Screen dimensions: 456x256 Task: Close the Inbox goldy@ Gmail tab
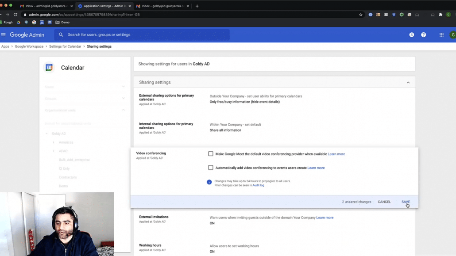[188, 6]
